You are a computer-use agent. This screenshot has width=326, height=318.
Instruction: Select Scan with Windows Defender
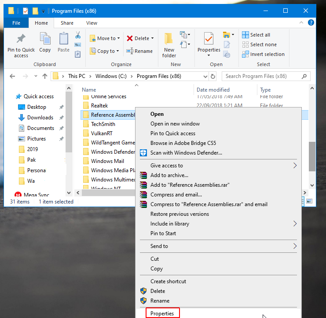click(x=186, y=153)
